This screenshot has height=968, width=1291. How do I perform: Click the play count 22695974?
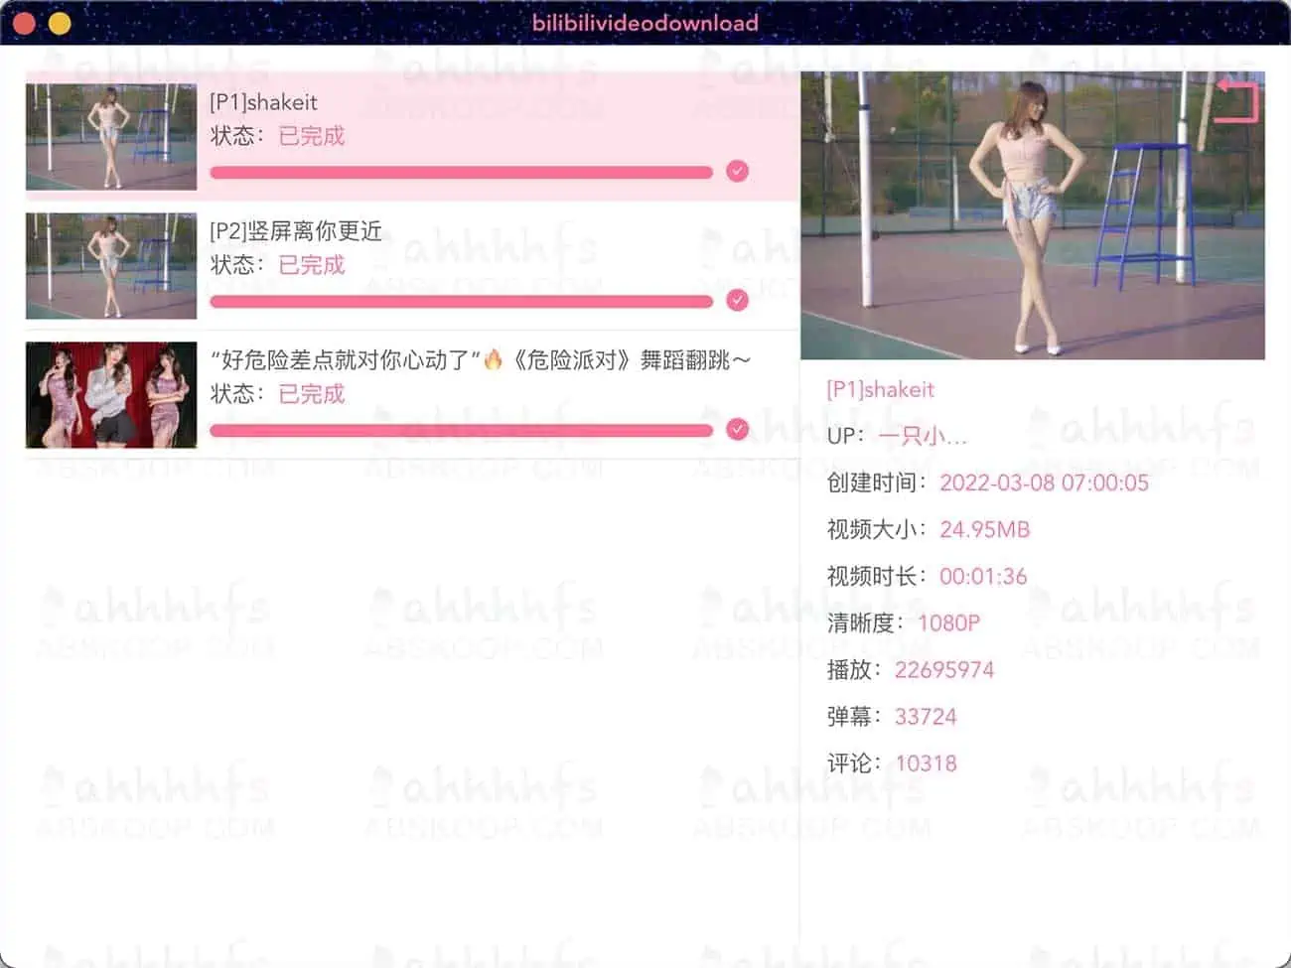pos(944,669)
